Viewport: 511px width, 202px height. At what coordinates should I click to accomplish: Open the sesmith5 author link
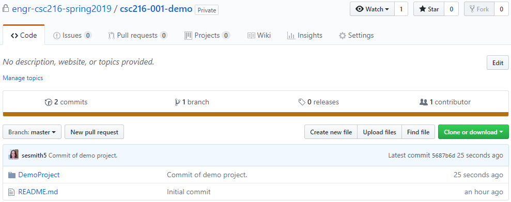(x=34, y=156)
